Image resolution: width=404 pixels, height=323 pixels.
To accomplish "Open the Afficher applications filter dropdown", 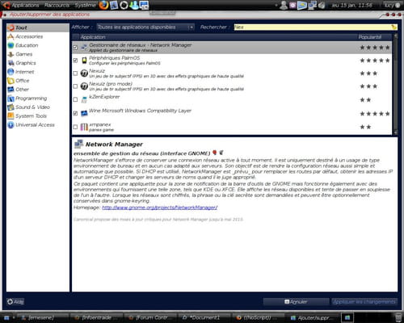I will 145,27.
